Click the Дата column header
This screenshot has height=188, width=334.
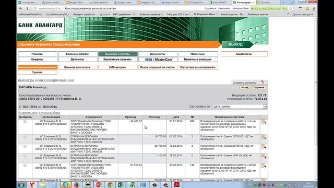(176, 117)
